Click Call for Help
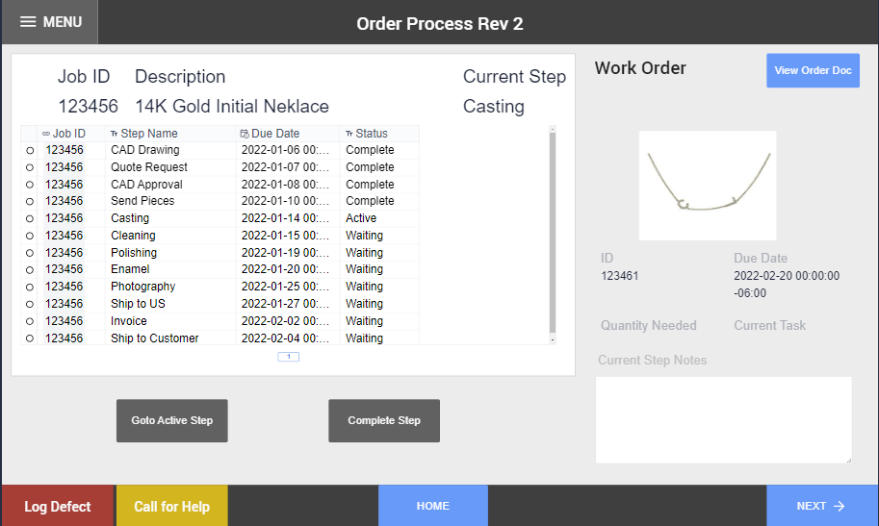The height and width of the screenshot is (526, 879). tap(171, 506)
